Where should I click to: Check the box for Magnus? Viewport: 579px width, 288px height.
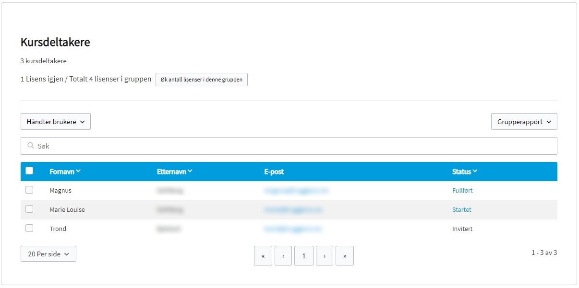point(29,190)
